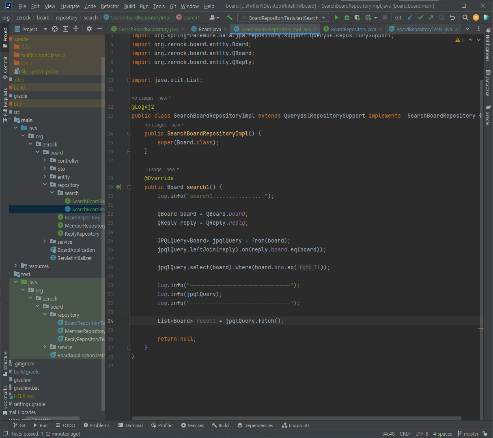
Task: Open Project panel settings gear
Action: pos(89,29)
